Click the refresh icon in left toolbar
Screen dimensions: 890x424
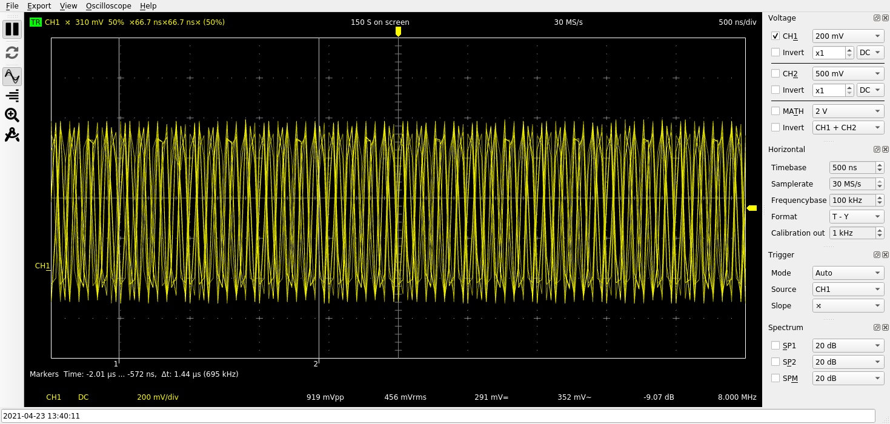(12, 53)
